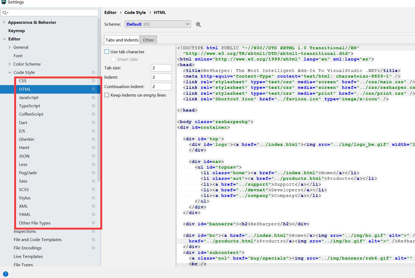Click copy icon on File and Code Templates row
The width and height of the screenshot is (415, 278).
pos(93,239)
